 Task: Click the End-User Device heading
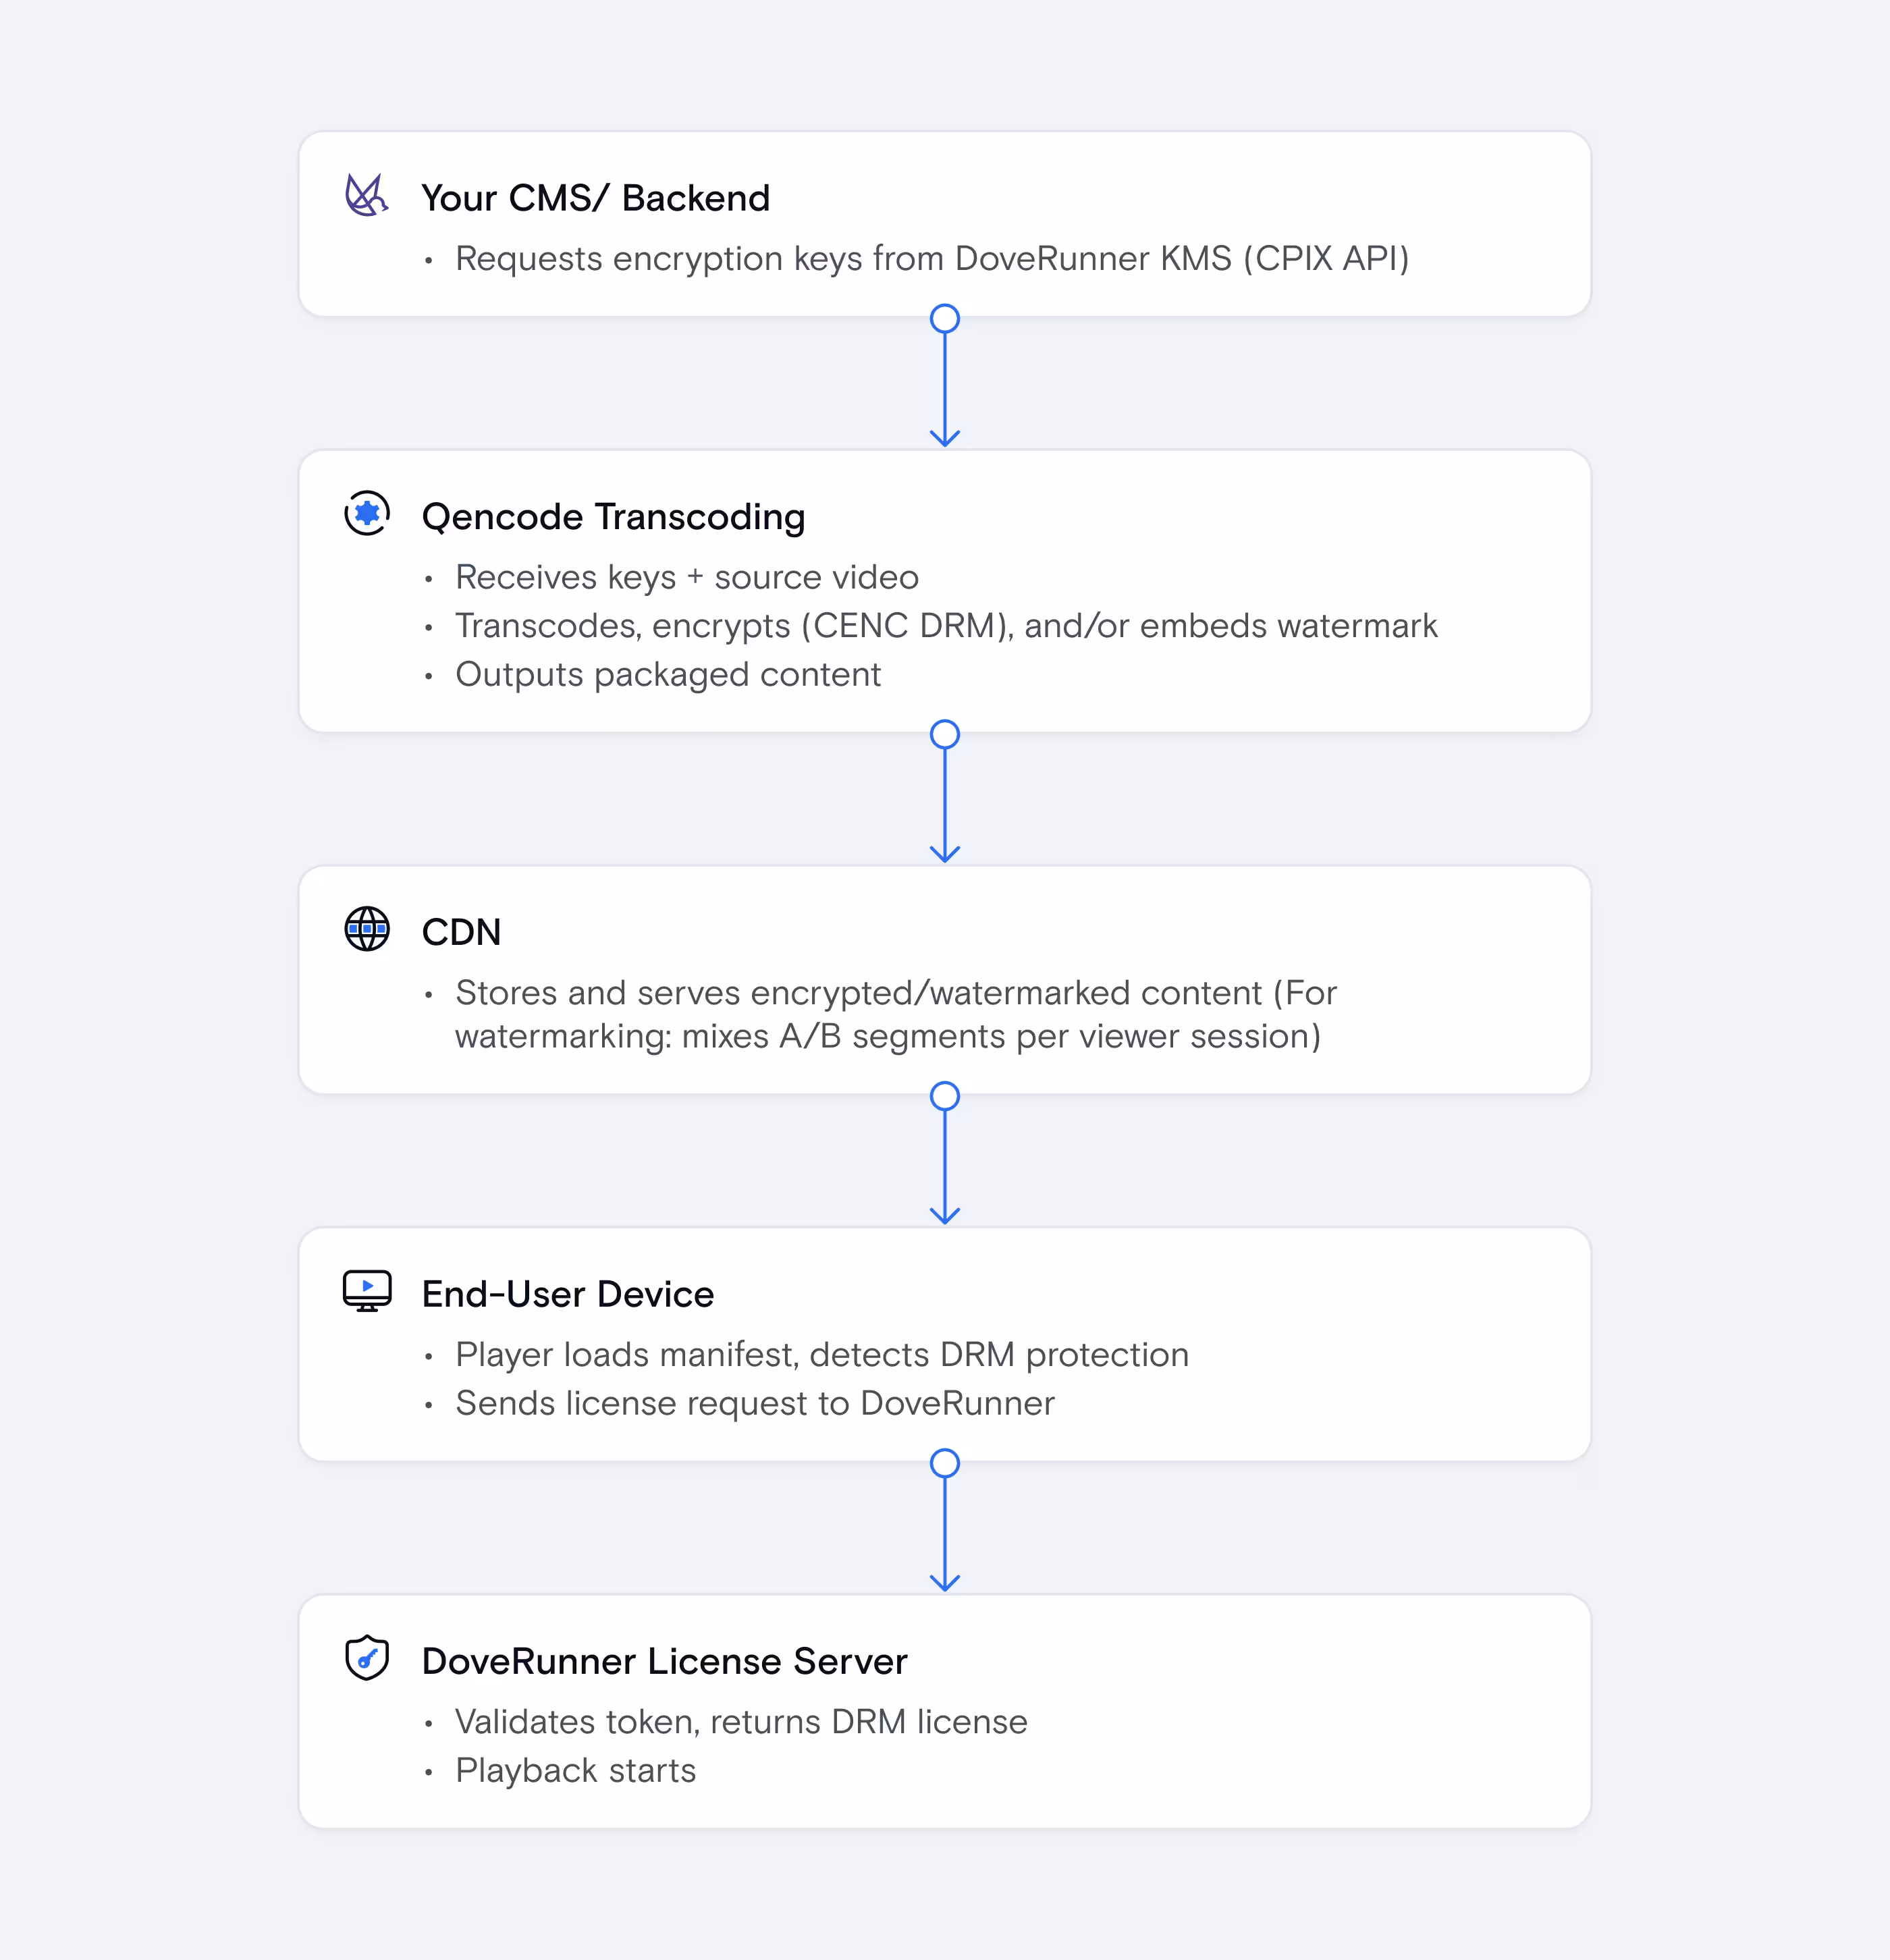[568, 1294]
